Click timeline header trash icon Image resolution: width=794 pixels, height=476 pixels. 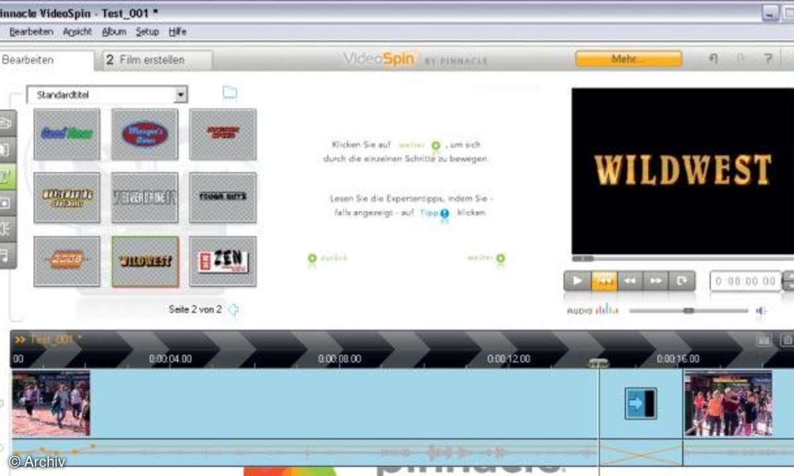[787, 339]
